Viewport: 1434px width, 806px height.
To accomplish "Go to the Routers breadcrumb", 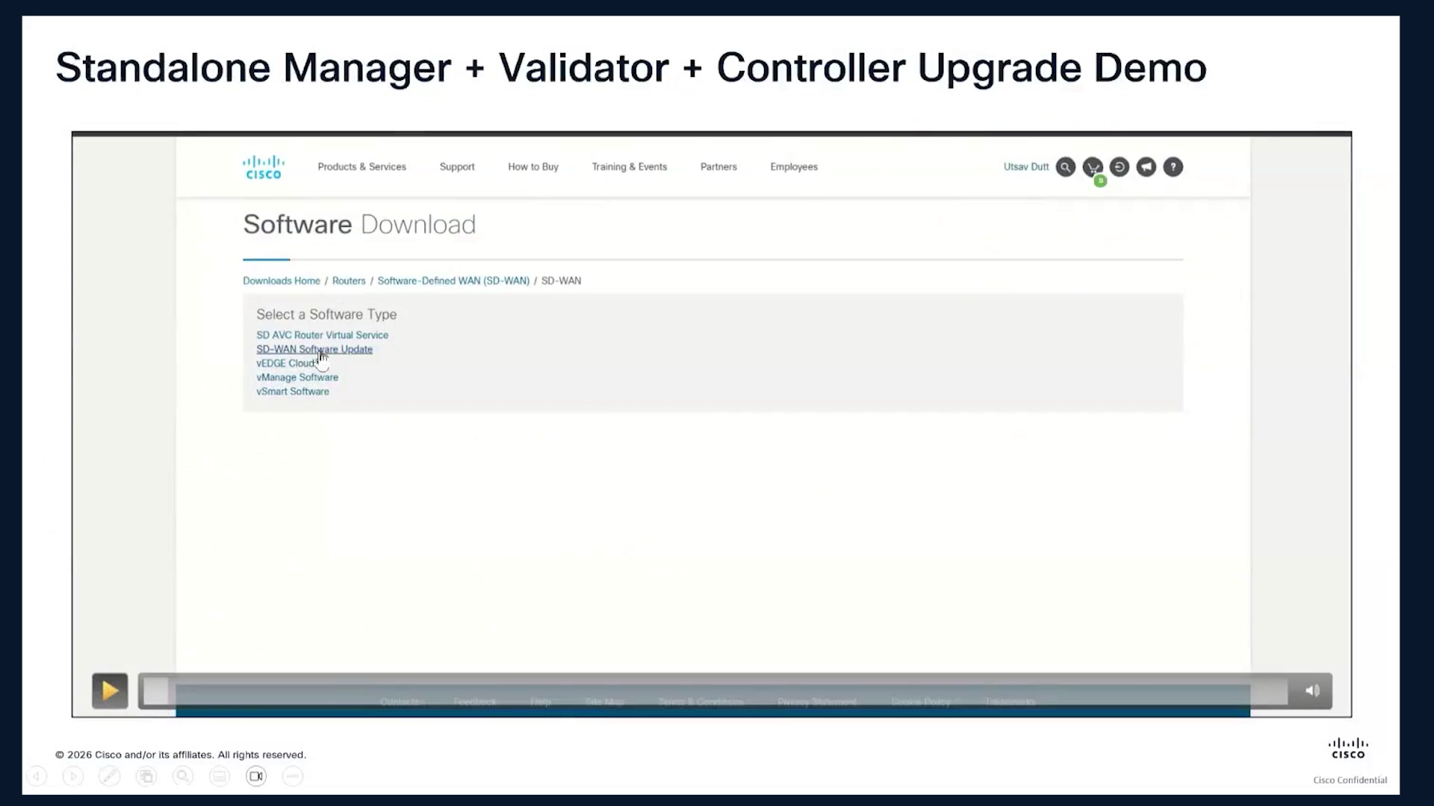I will (x=349, y=281).
